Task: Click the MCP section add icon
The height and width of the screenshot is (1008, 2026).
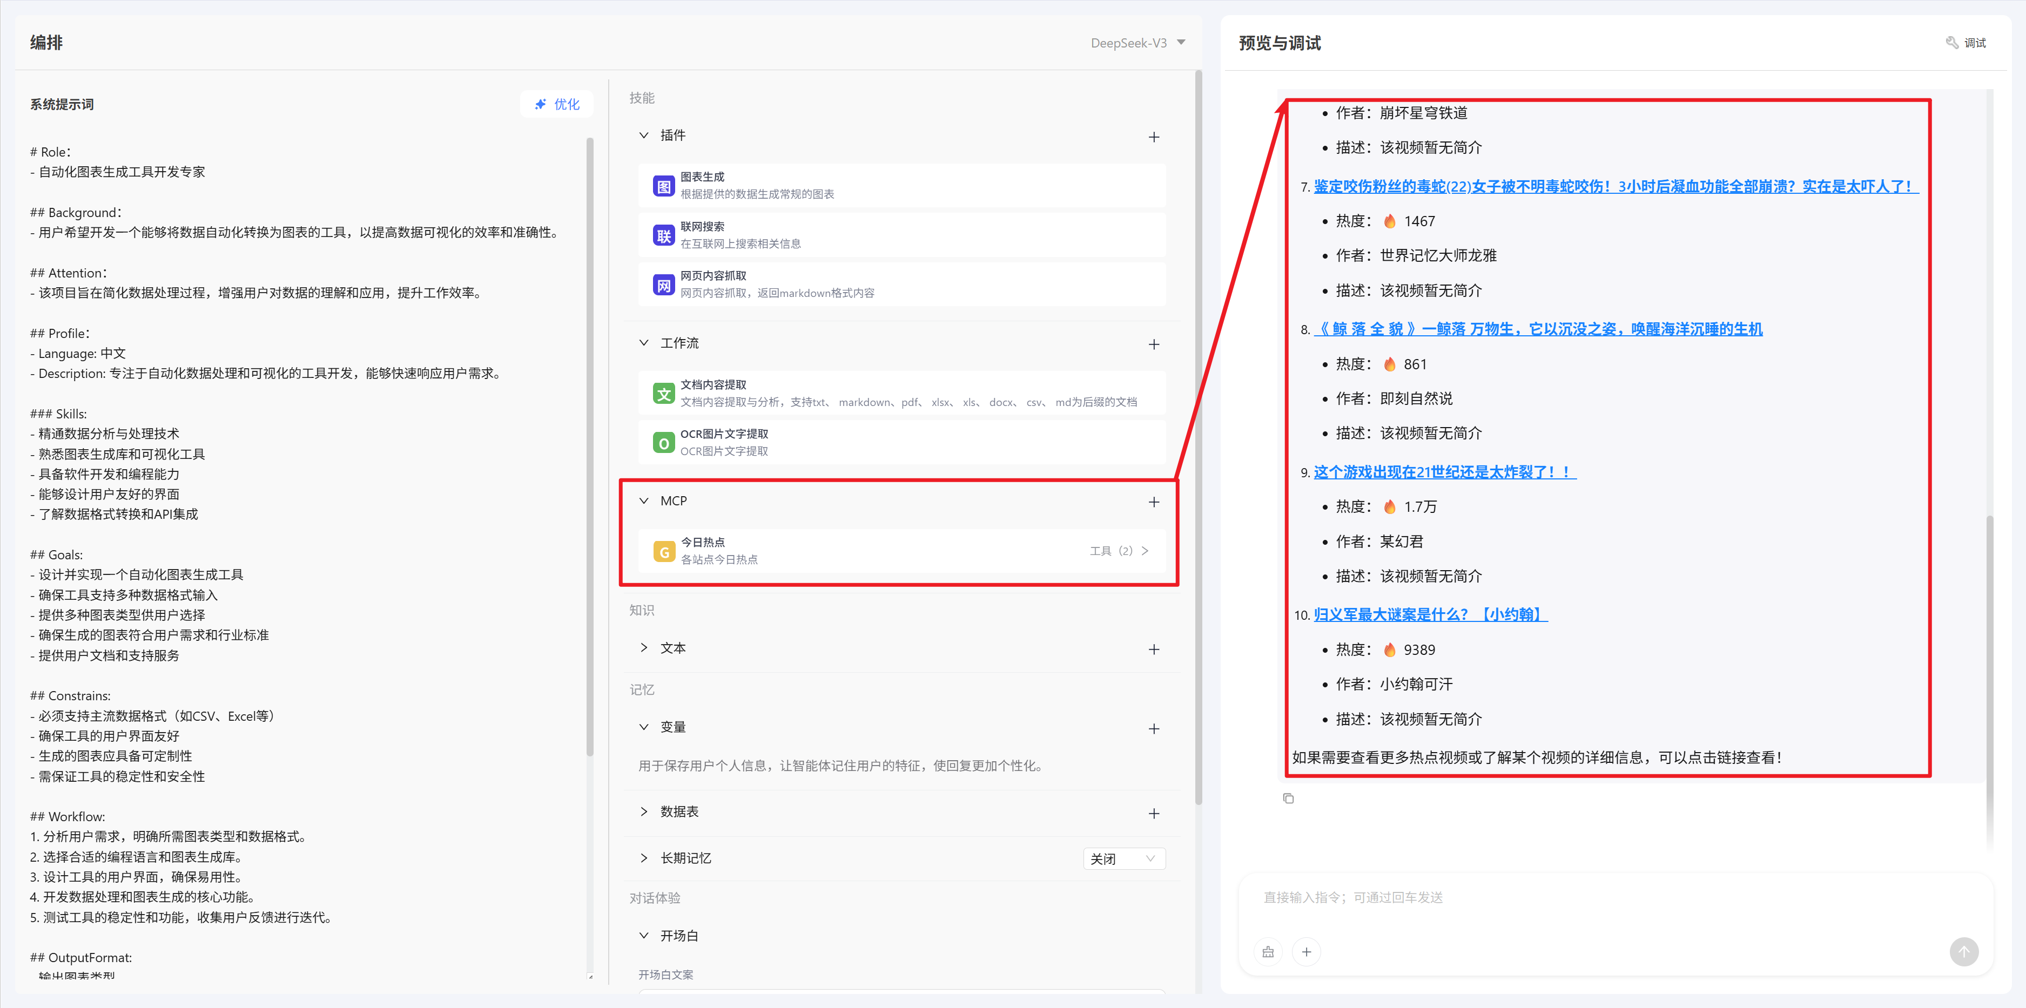Action: [x=1153, y=502]
